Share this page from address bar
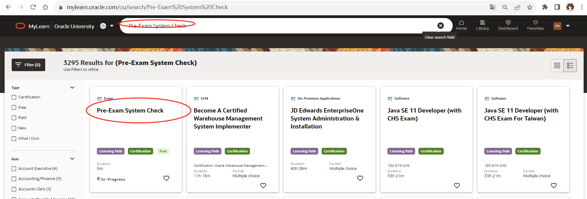 [517, 7]
